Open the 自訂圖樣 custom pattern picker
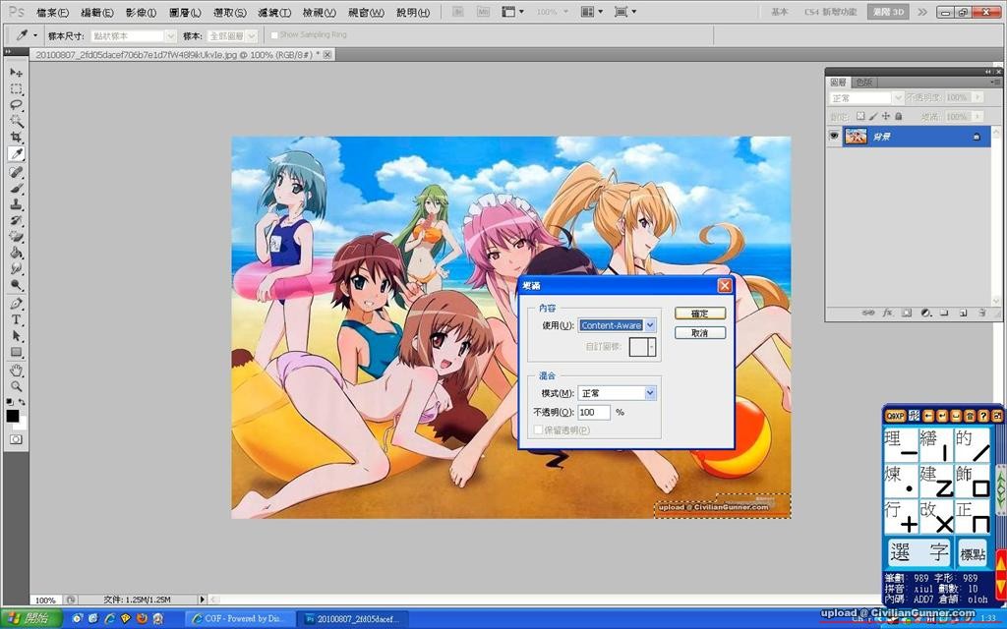This screenshot has width=1007, height=629. (x=643, y=347)
